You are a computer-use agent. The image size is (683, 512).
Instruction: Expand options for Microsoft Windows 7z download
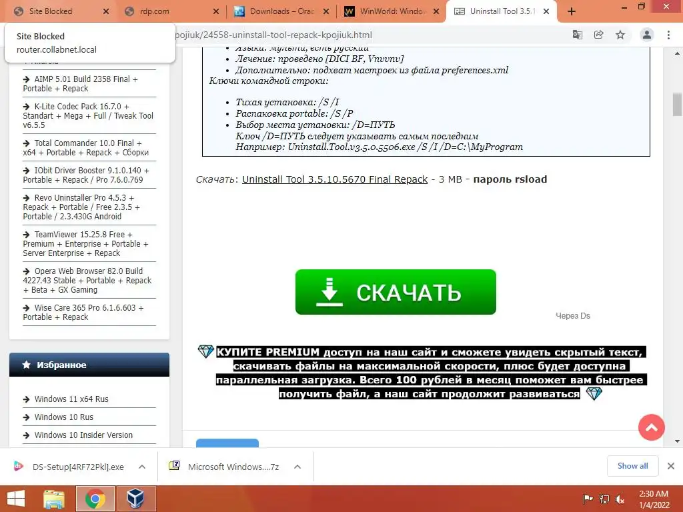pyautogui.click(x=297, y=467)
